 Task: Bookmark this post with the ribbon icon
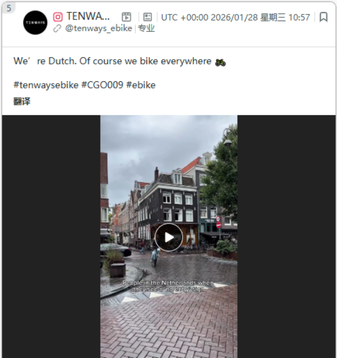coord(323,17)
